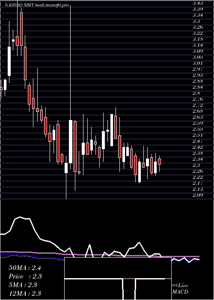The image size is (214, 300).
Task: Click the 2.8 price axis label
Action: [196, 93]
